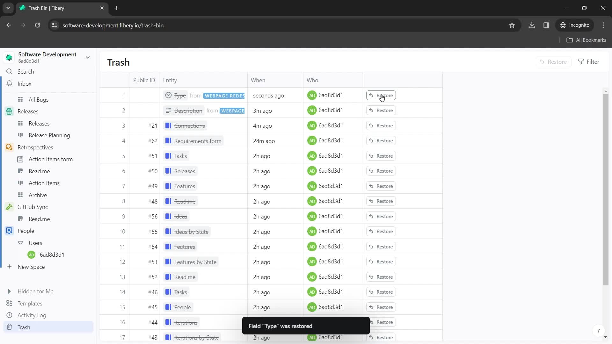Open Releases view under Releases space
Viewport: 612px width, 344px height.
[x=39, y=124]
